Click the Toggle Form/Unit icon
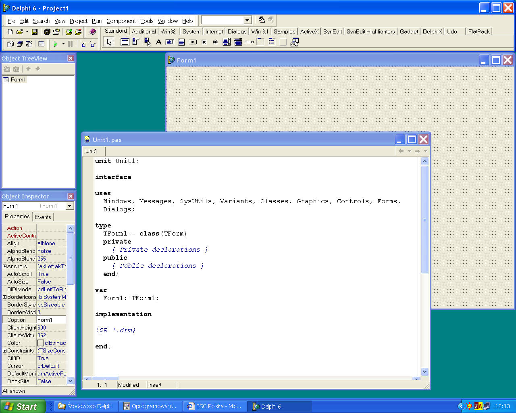 coord(29,44)
